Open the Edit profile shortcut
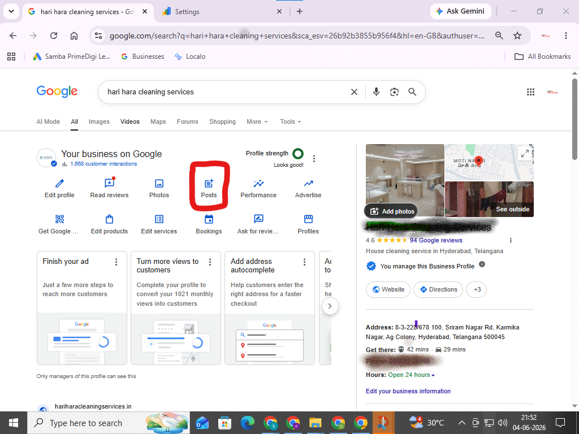The height and width of the screenshot is (434, 579). (59, 189)
